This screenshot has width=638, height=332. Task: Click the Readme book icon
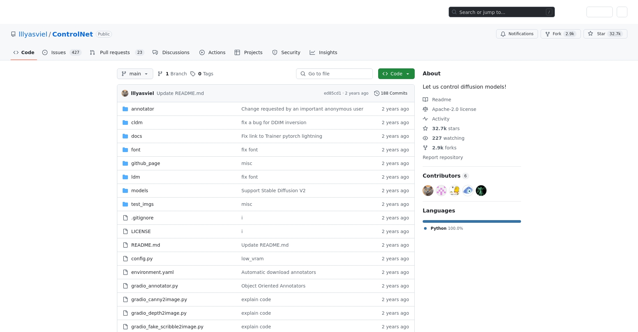pos(425,100)
